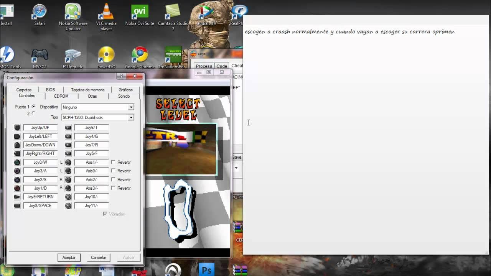The image size is (491, 276).
Task: Open the Google Chrome desktop shortcut
Action: pos(140,58)
